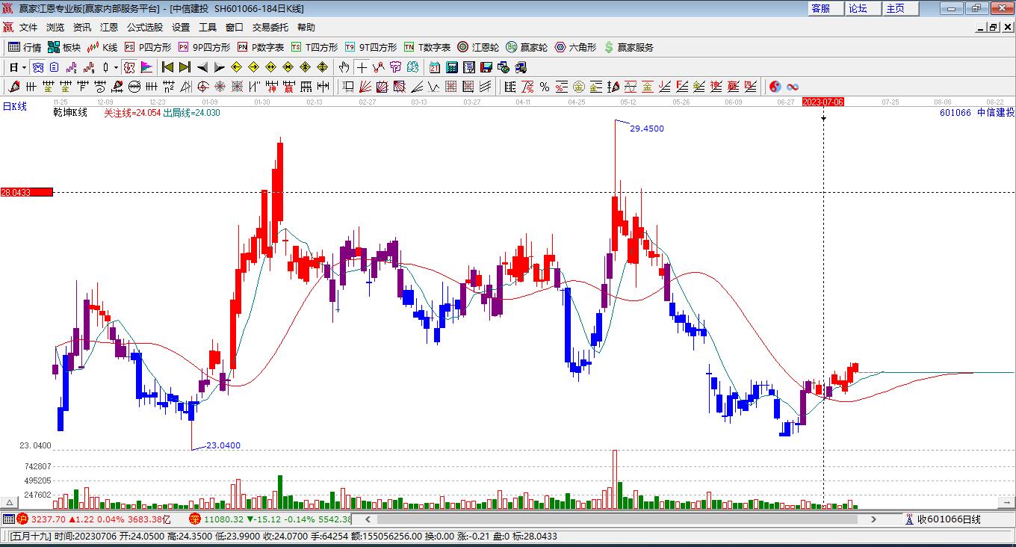Click the red dashed-box 乾坤 icon
The width and height of the screenshot is (1016, 547).
(x=129, y=67)
